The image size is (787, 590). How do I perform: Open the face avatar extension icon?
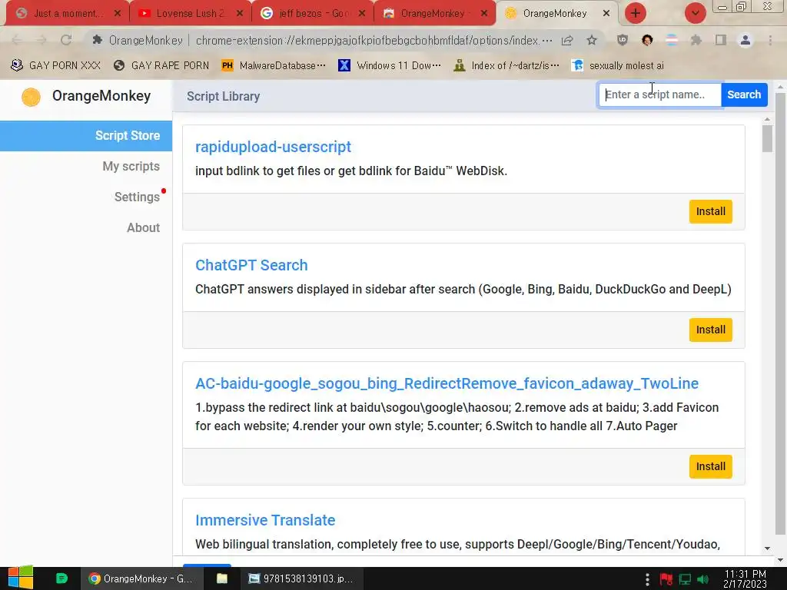tap(647, 40)
